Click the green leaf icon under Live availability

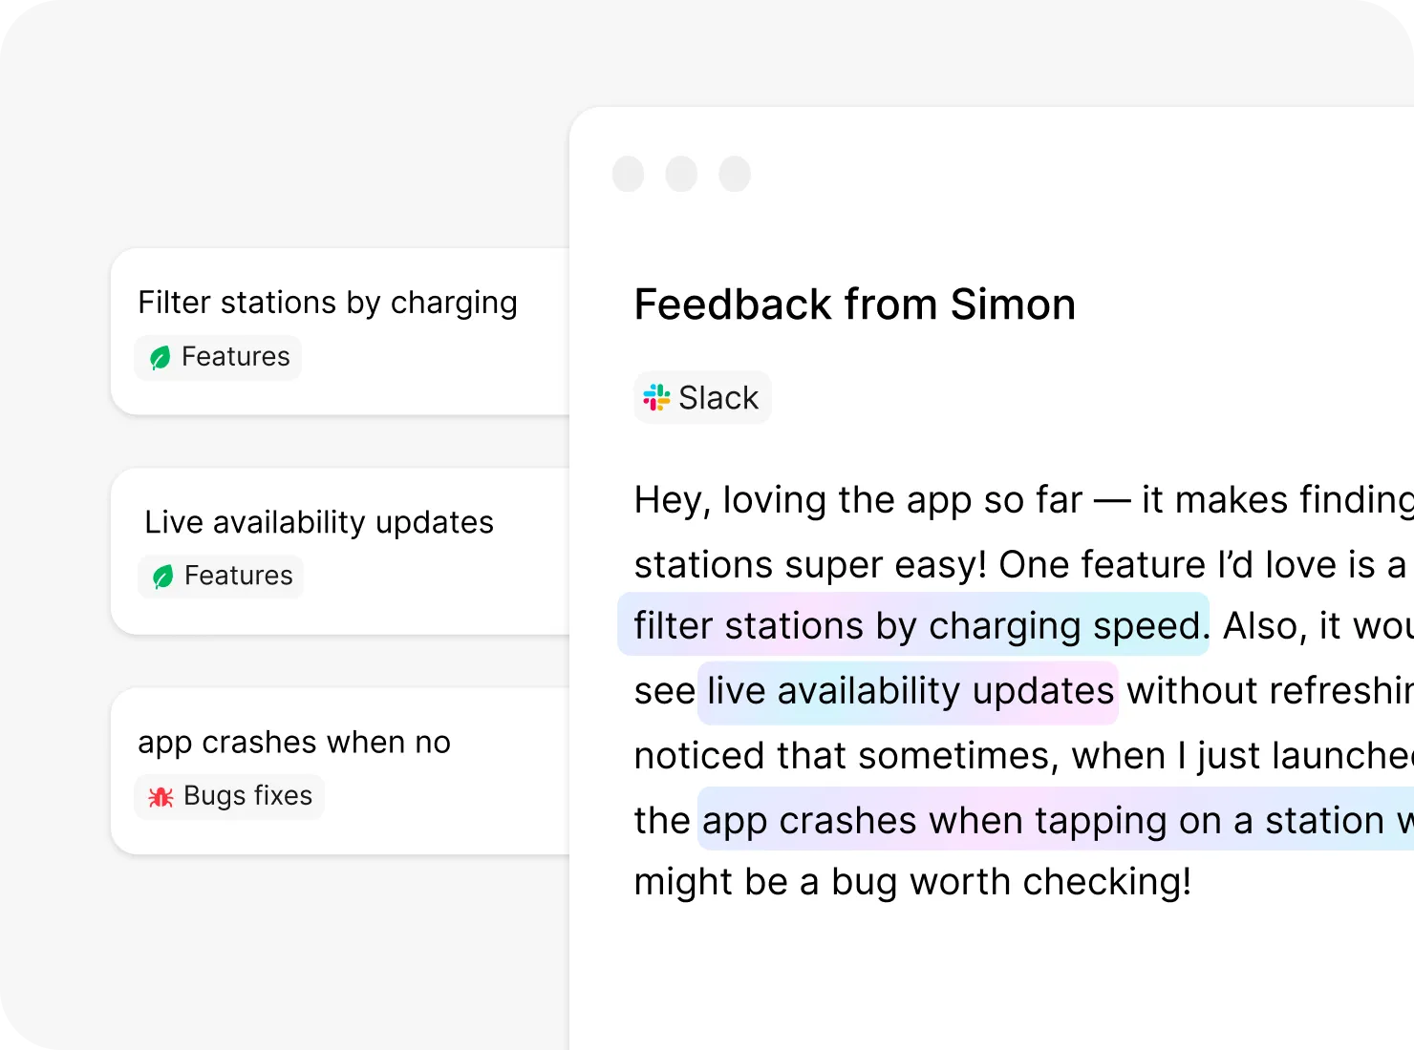pos(163,577)
